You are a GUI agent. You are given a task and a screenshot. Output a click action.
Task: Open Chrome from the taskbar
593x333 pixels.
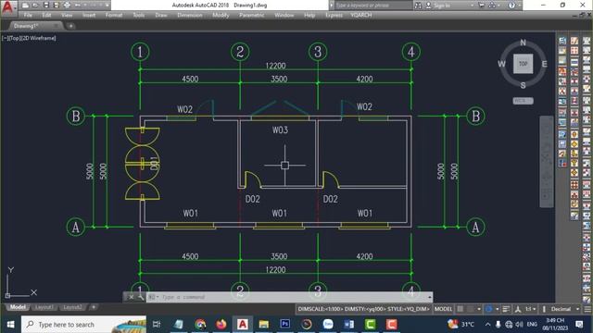tap(200, 325)
